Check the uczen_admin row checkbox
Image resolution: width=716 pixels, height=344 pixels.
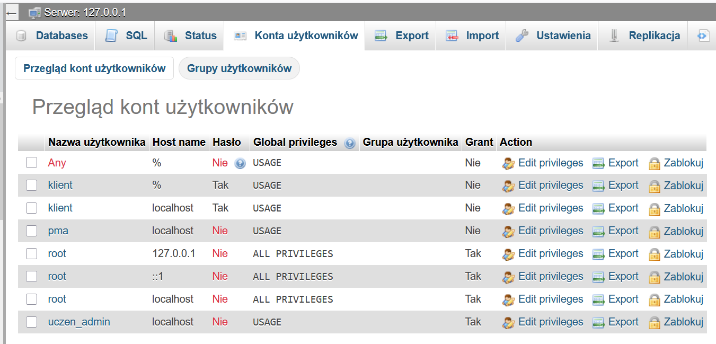click(x=32, y=322)
